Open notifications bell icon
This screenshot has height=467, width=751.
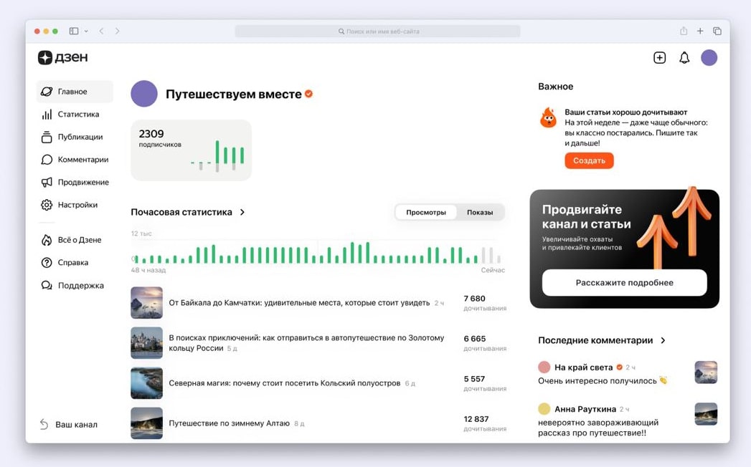tap(684, 58)
